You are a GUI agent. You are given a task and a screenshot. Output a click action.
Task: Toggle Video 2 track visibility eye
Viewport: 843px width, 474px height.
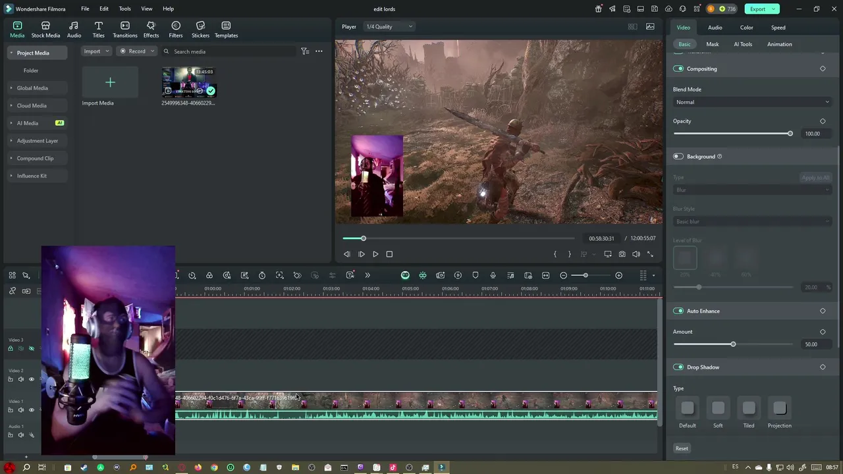pyautogui.click(x=31, y=379)
